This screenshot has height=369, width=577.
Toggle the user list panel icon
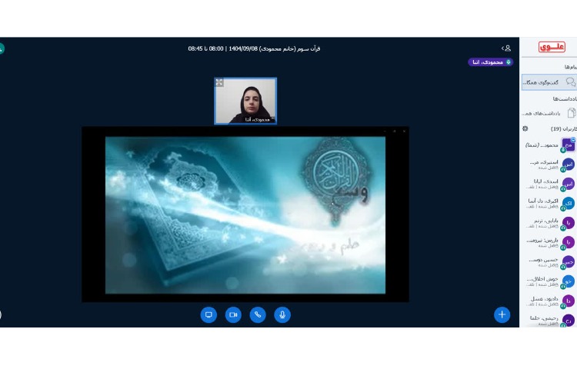[505, 48]
